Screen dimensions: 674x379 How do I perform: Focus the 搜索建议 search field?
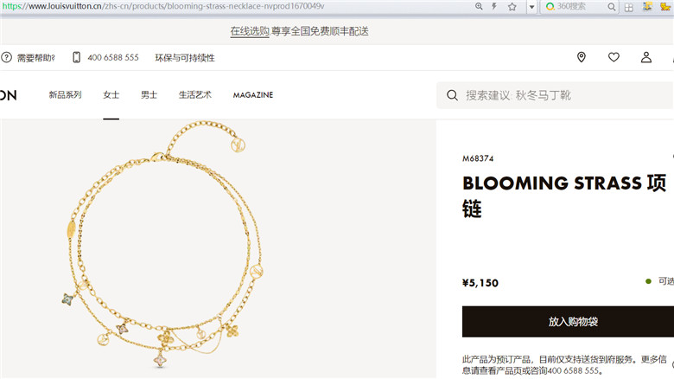pyautogui.click(x=556, y=95)
